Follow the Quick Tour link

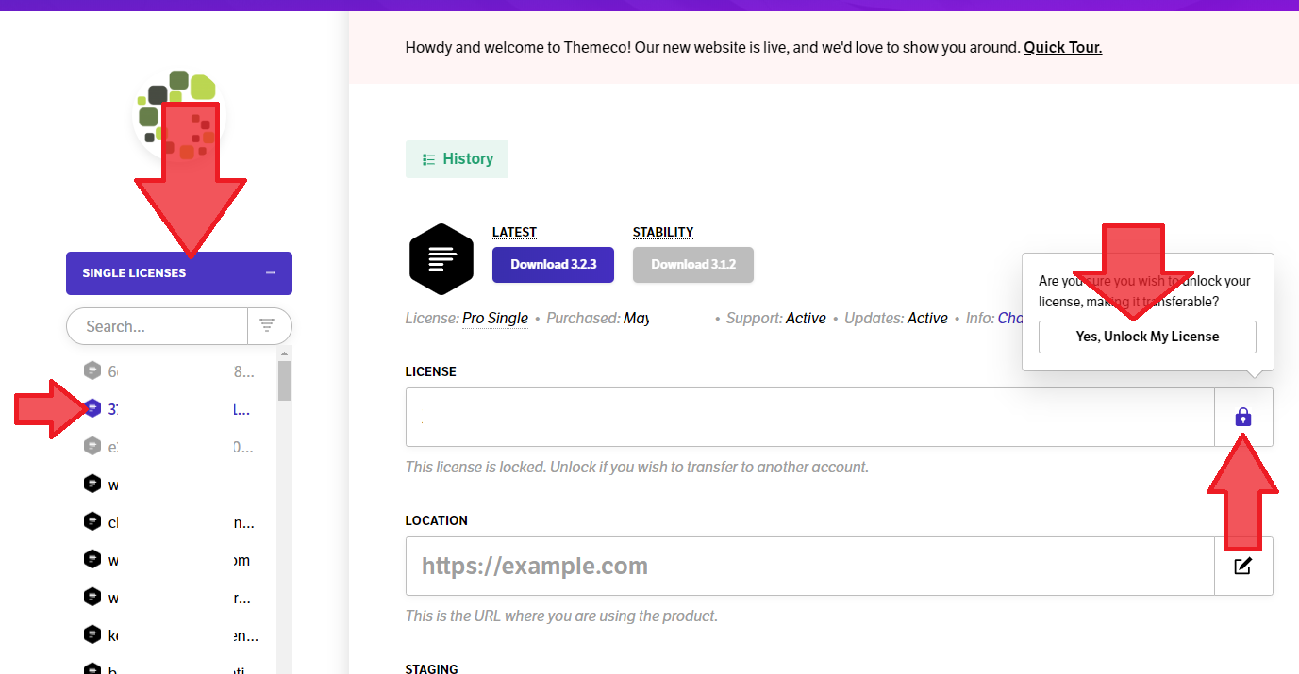(x=1062, y=47)
